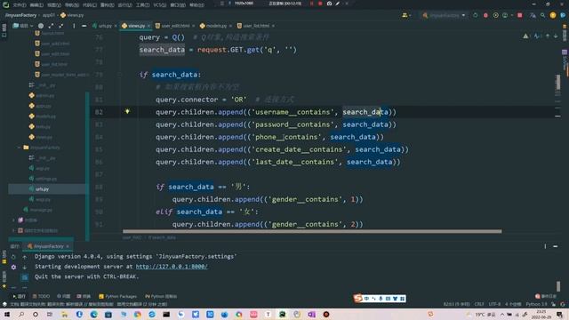Open the http://127.0.0.1:8000/ server link
Viewport: 569px width, 320px height.
(x=172, y=267)
